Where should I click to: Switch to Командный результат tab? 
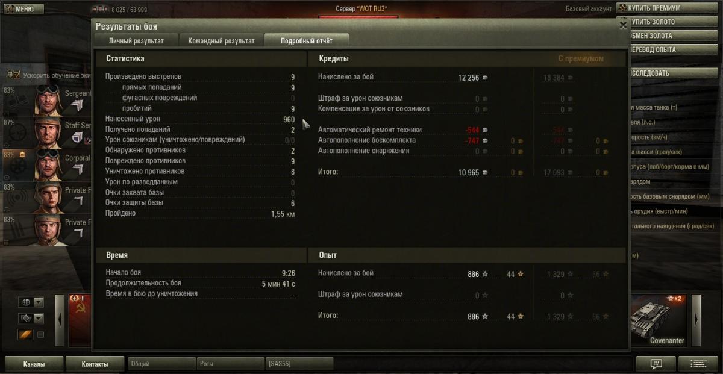coord(221,41)
